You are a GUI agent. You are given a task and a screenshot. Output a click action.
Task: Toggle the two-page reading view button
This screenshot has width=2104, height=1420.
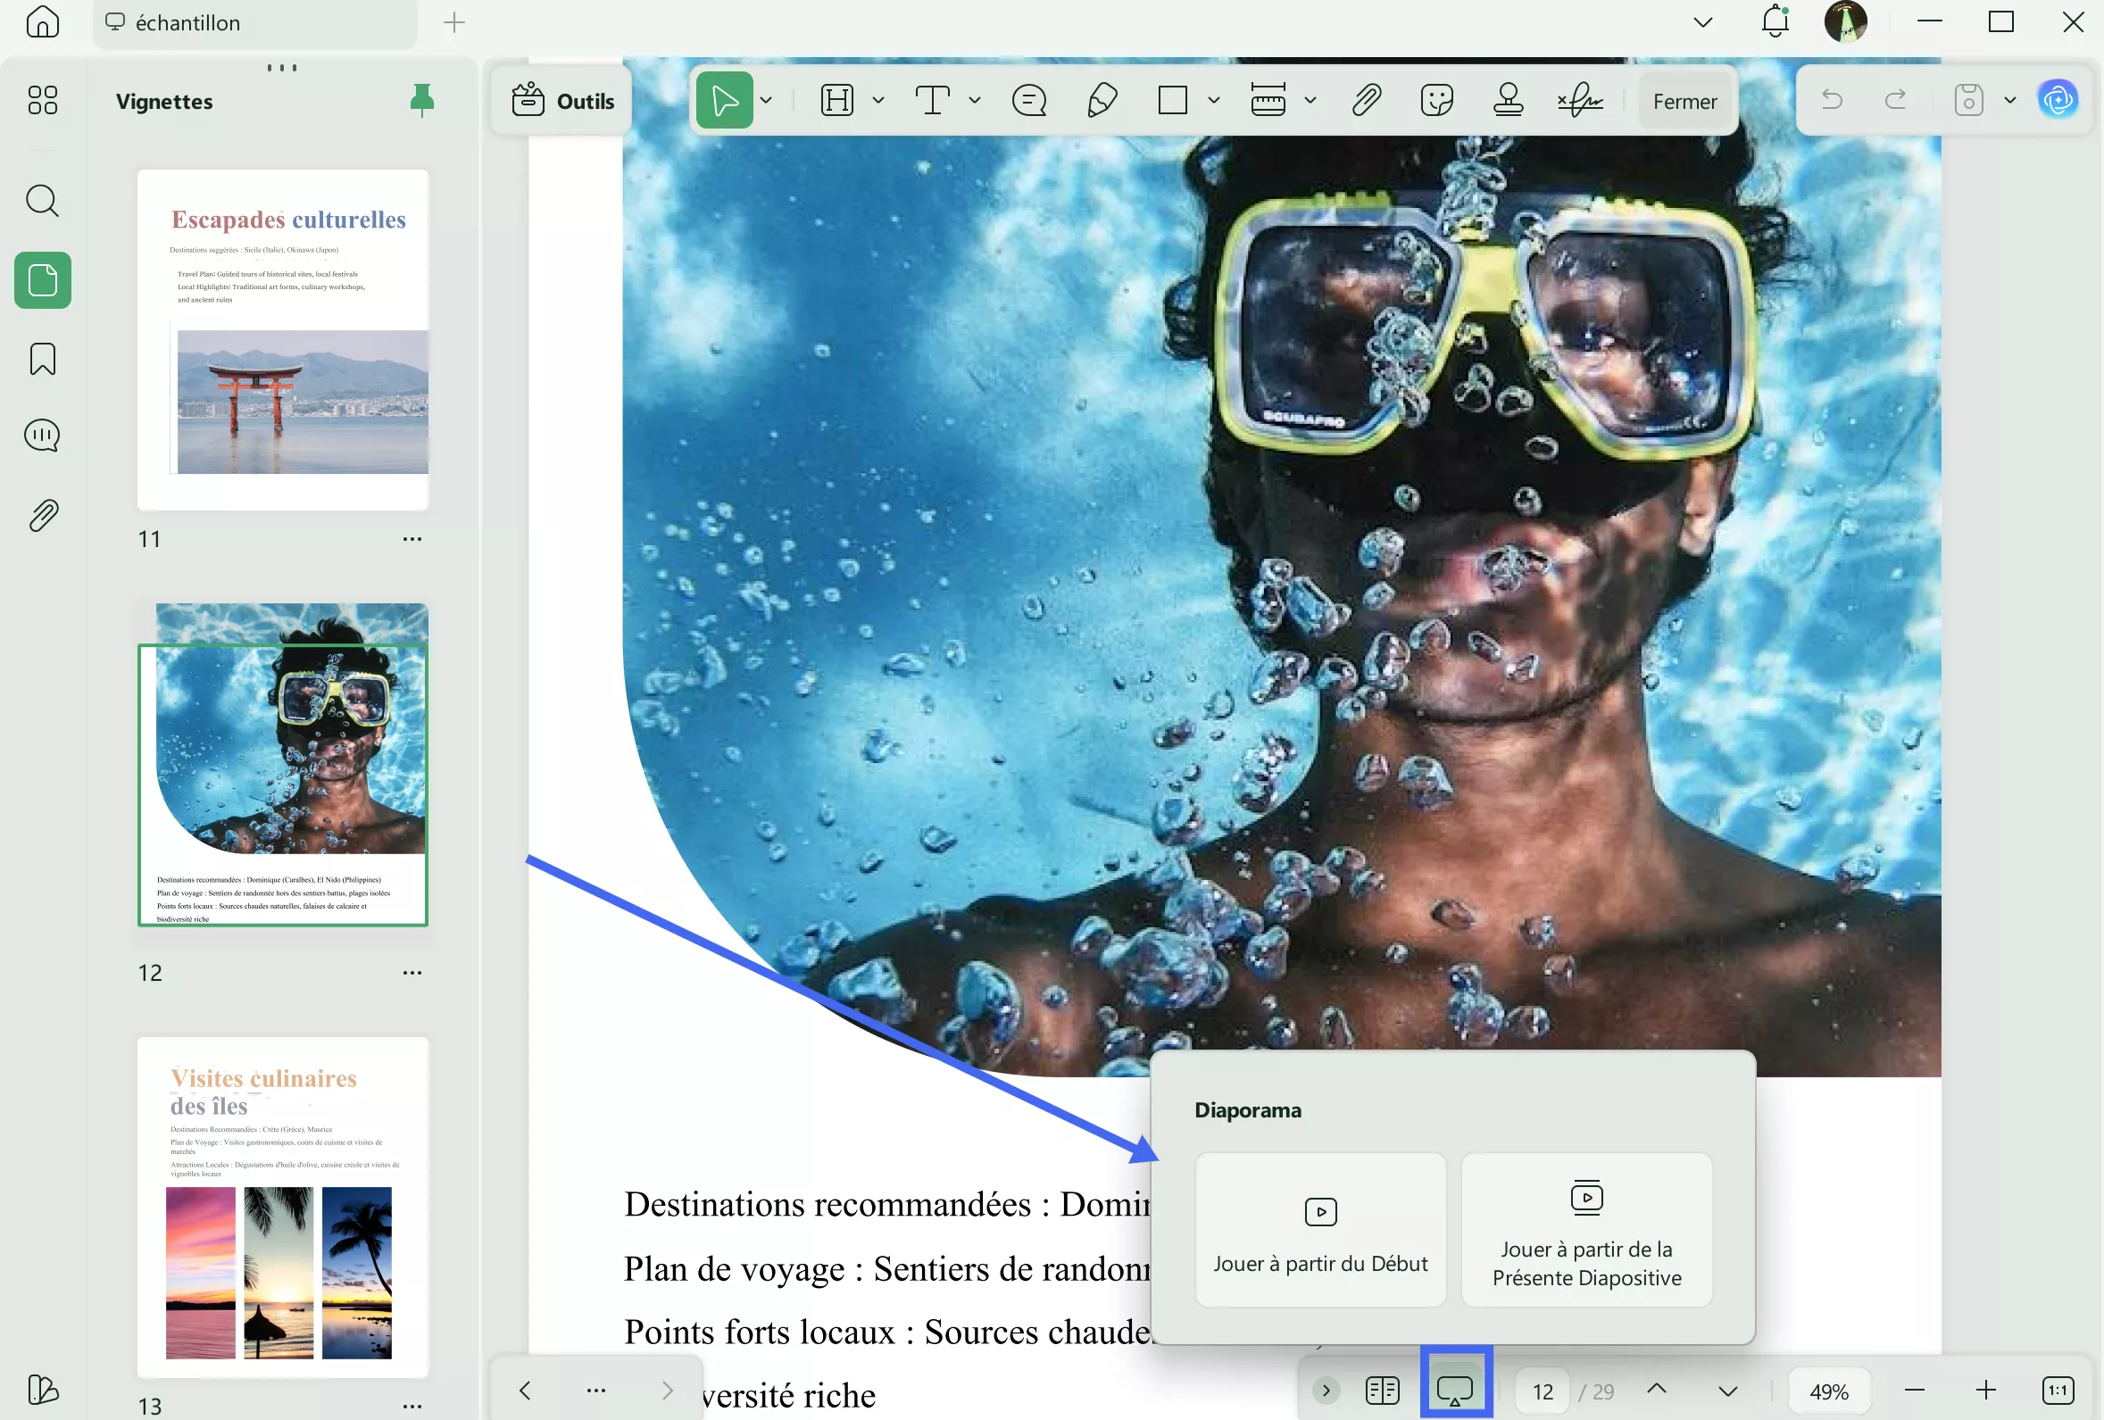click(x=1382, y=1391)
